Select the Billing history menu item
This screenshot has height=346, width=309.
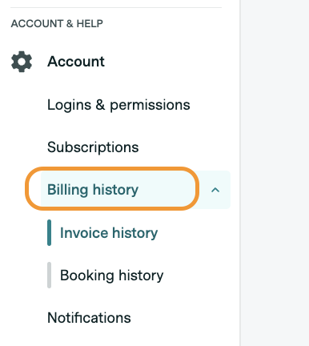click(x=93, y=190)
